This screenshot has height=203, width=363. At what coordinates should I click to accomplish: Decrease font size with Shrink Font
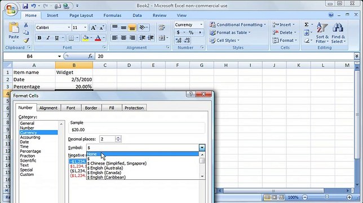click(101, 28)
